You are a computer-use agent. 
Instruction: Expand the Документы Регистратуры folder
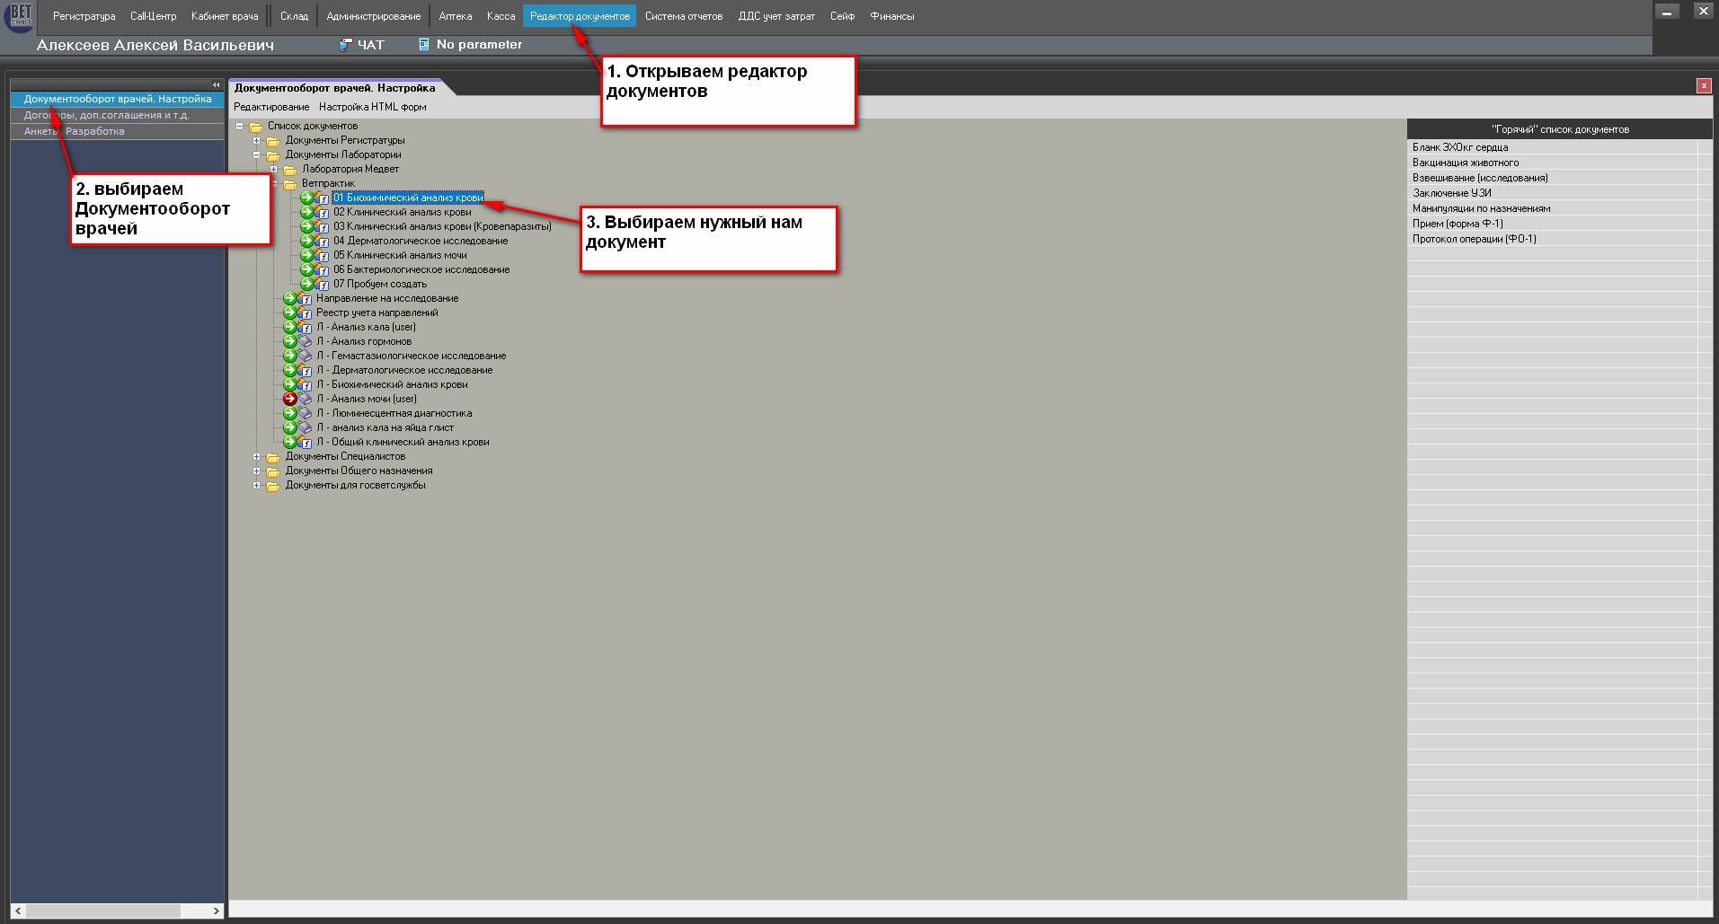[x=257, y=140]
